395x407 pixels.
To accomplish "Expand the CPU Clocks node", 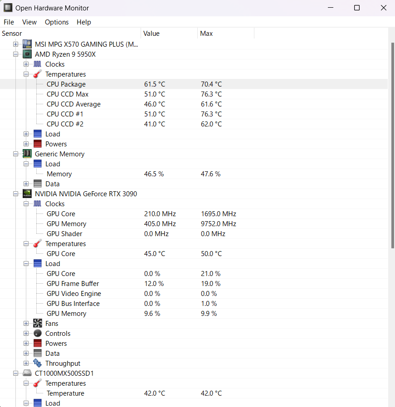I will [x=26, y=64].
